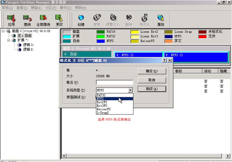The image size is (232, 162).
Task: Click the 高级(A) advanced button
Action: 152,89
